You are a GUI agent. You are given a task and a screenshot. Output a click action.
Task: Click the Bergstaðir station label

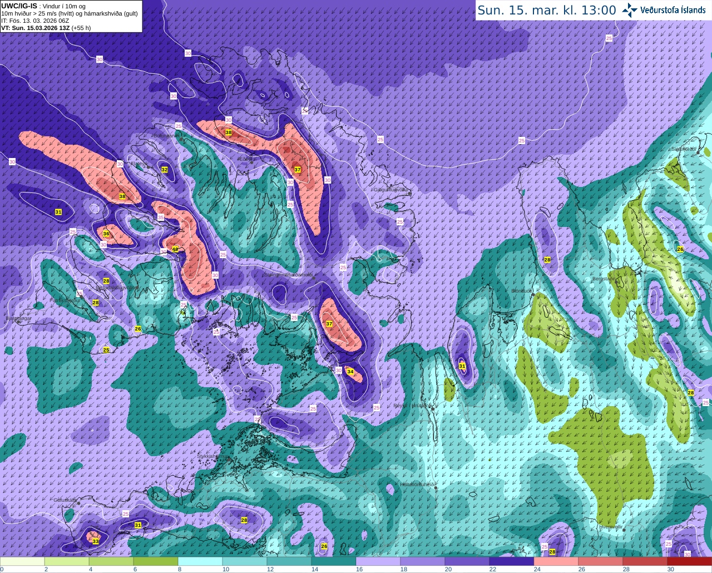(604, 278)
